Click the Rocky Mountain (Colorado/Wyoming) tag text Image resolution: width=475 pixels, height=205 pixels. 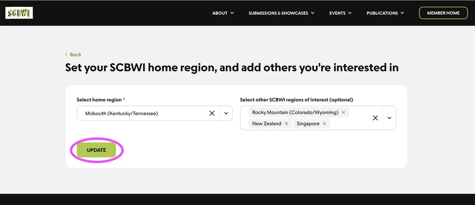pos(295,112)
